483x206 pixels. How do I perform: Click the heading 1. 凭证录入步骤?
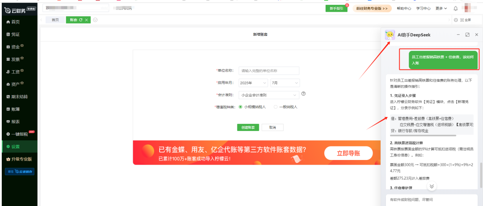403,96
